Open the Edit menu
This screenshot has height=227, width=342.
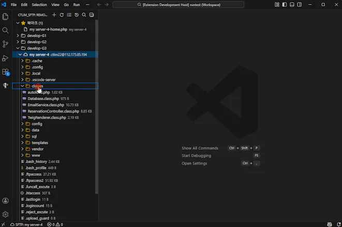24,5
